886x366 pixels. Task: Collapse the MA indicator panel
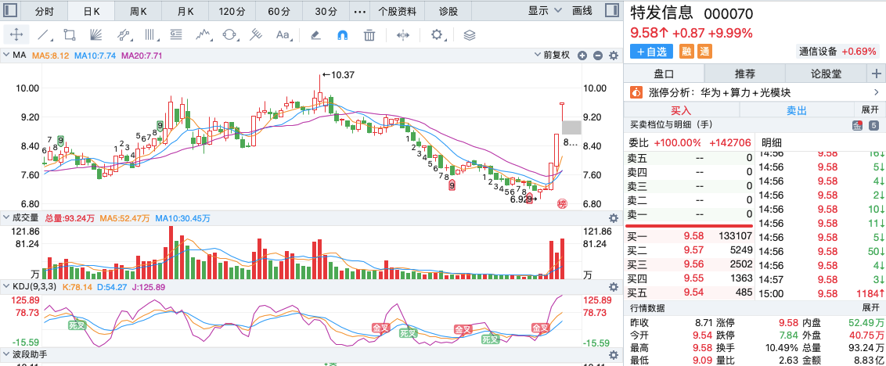[x=6, y=56]
